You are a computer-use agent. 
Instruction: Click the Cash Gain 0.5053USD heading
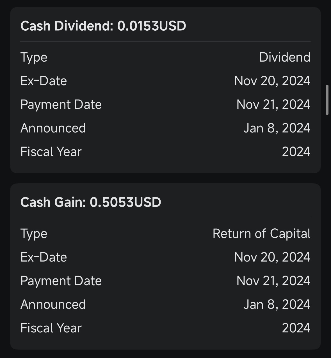click(x=91, y=202)
